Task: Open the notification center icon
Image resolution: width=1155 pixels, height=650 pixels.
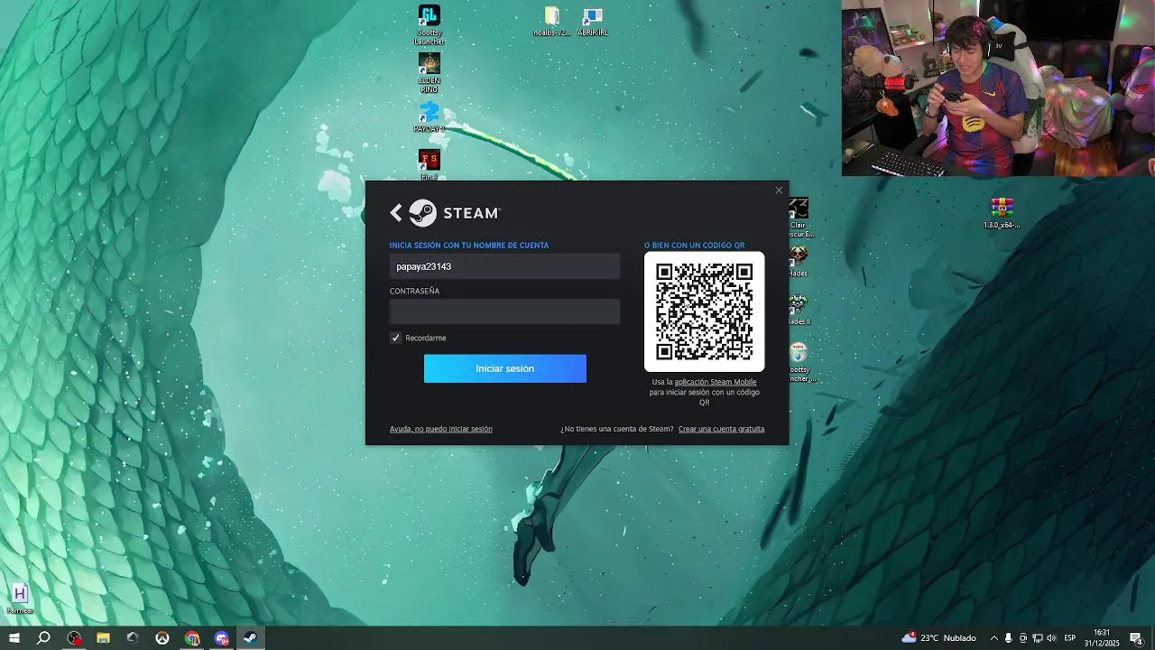Action: 1136,638
